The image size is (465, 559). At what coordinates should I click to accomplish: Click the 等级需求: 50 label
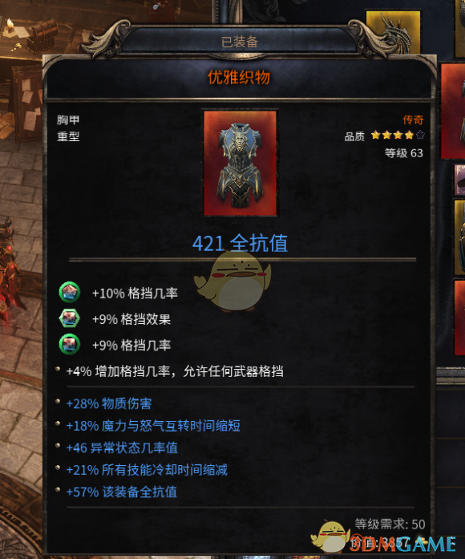(390, 524)
